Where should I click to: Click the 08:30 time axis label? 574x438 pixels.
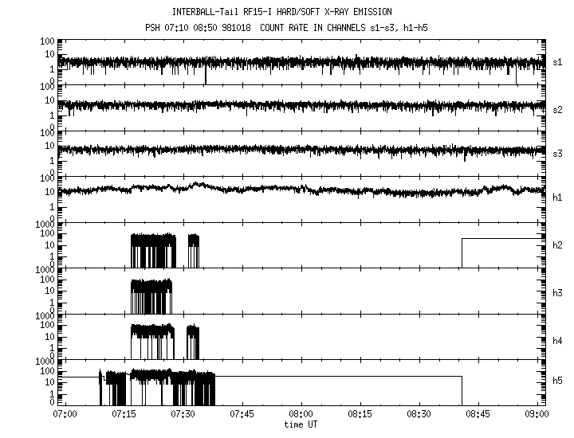click(419, 414)
